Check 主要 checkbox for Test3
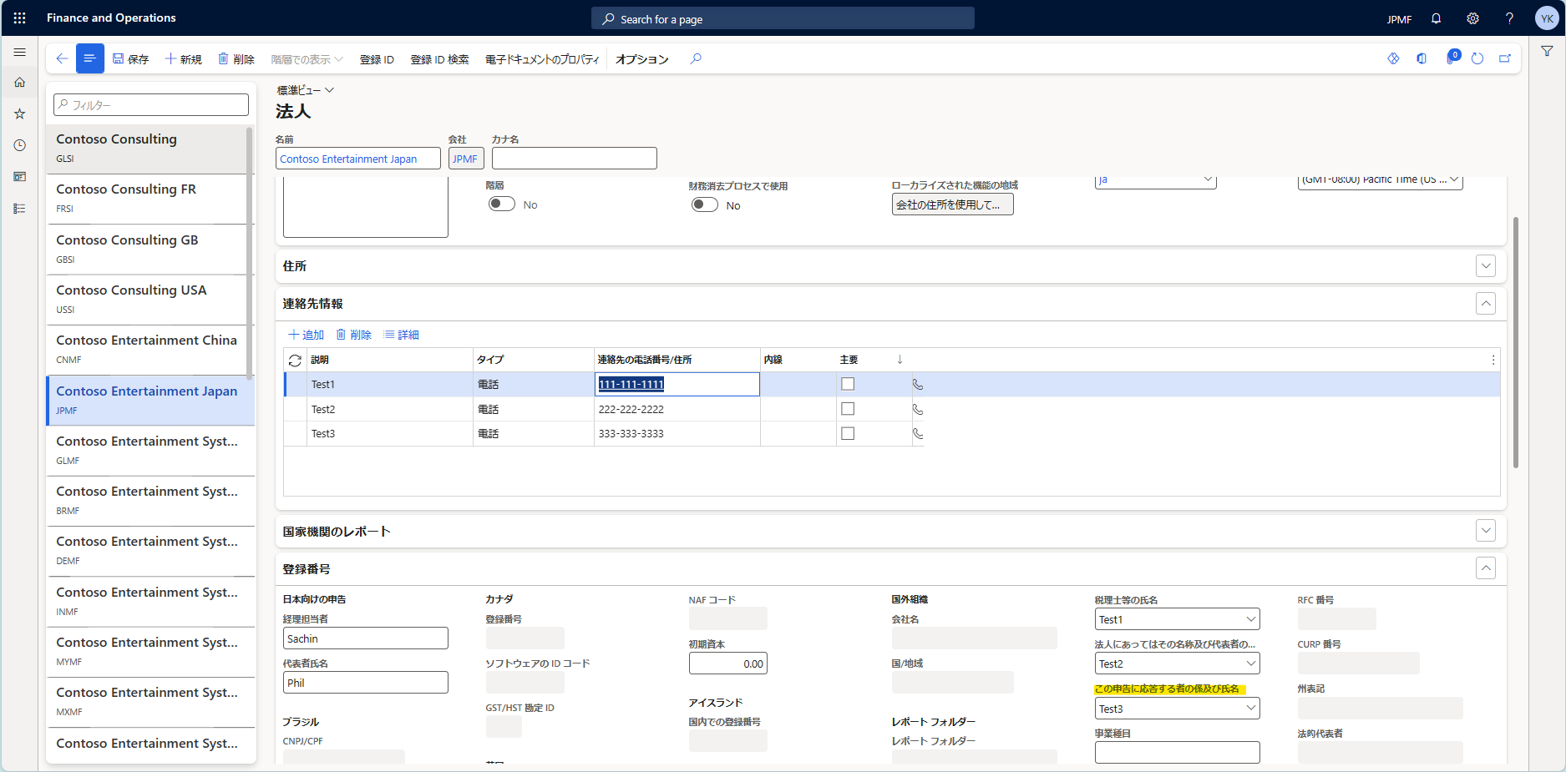 848,434
